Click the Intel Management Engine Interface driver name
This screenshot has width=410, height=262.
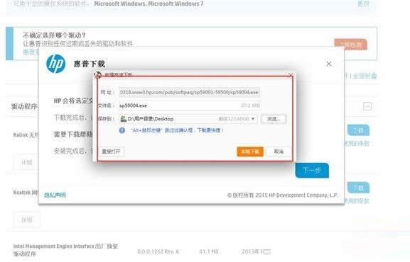(65, 250)
